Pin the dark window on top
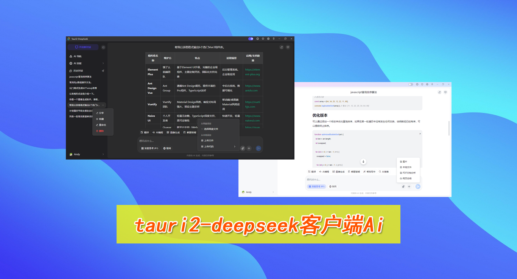 [274, 39]
